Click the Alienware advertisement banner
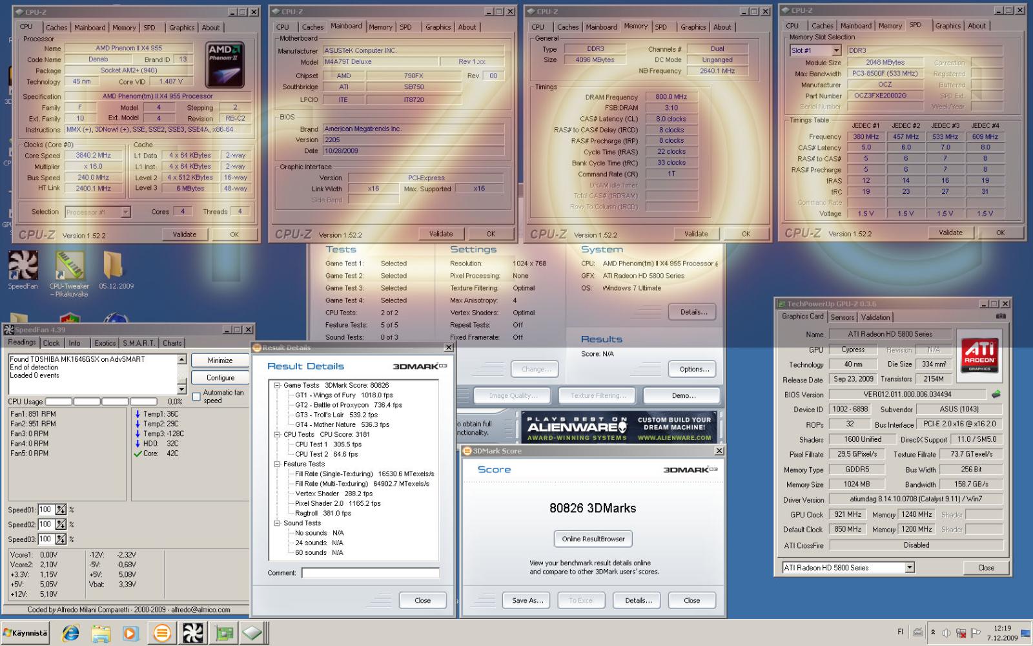The height and width of the screenshot is (646, 1033). coord(619,427)
